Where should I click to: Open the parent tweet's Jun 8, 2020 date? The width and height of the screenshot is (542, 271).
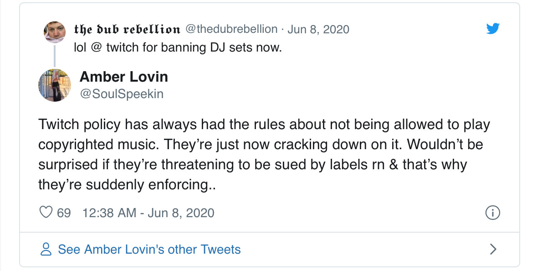[x=318, y=29]
